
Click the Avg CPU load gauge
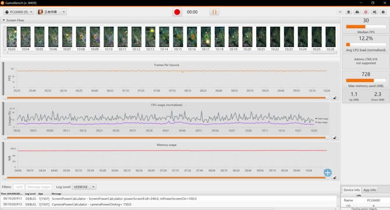coord(366,44)
